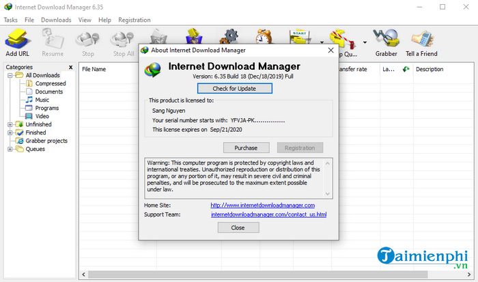Expand the Queues category
Screen dimensions: 478x282
10,149
